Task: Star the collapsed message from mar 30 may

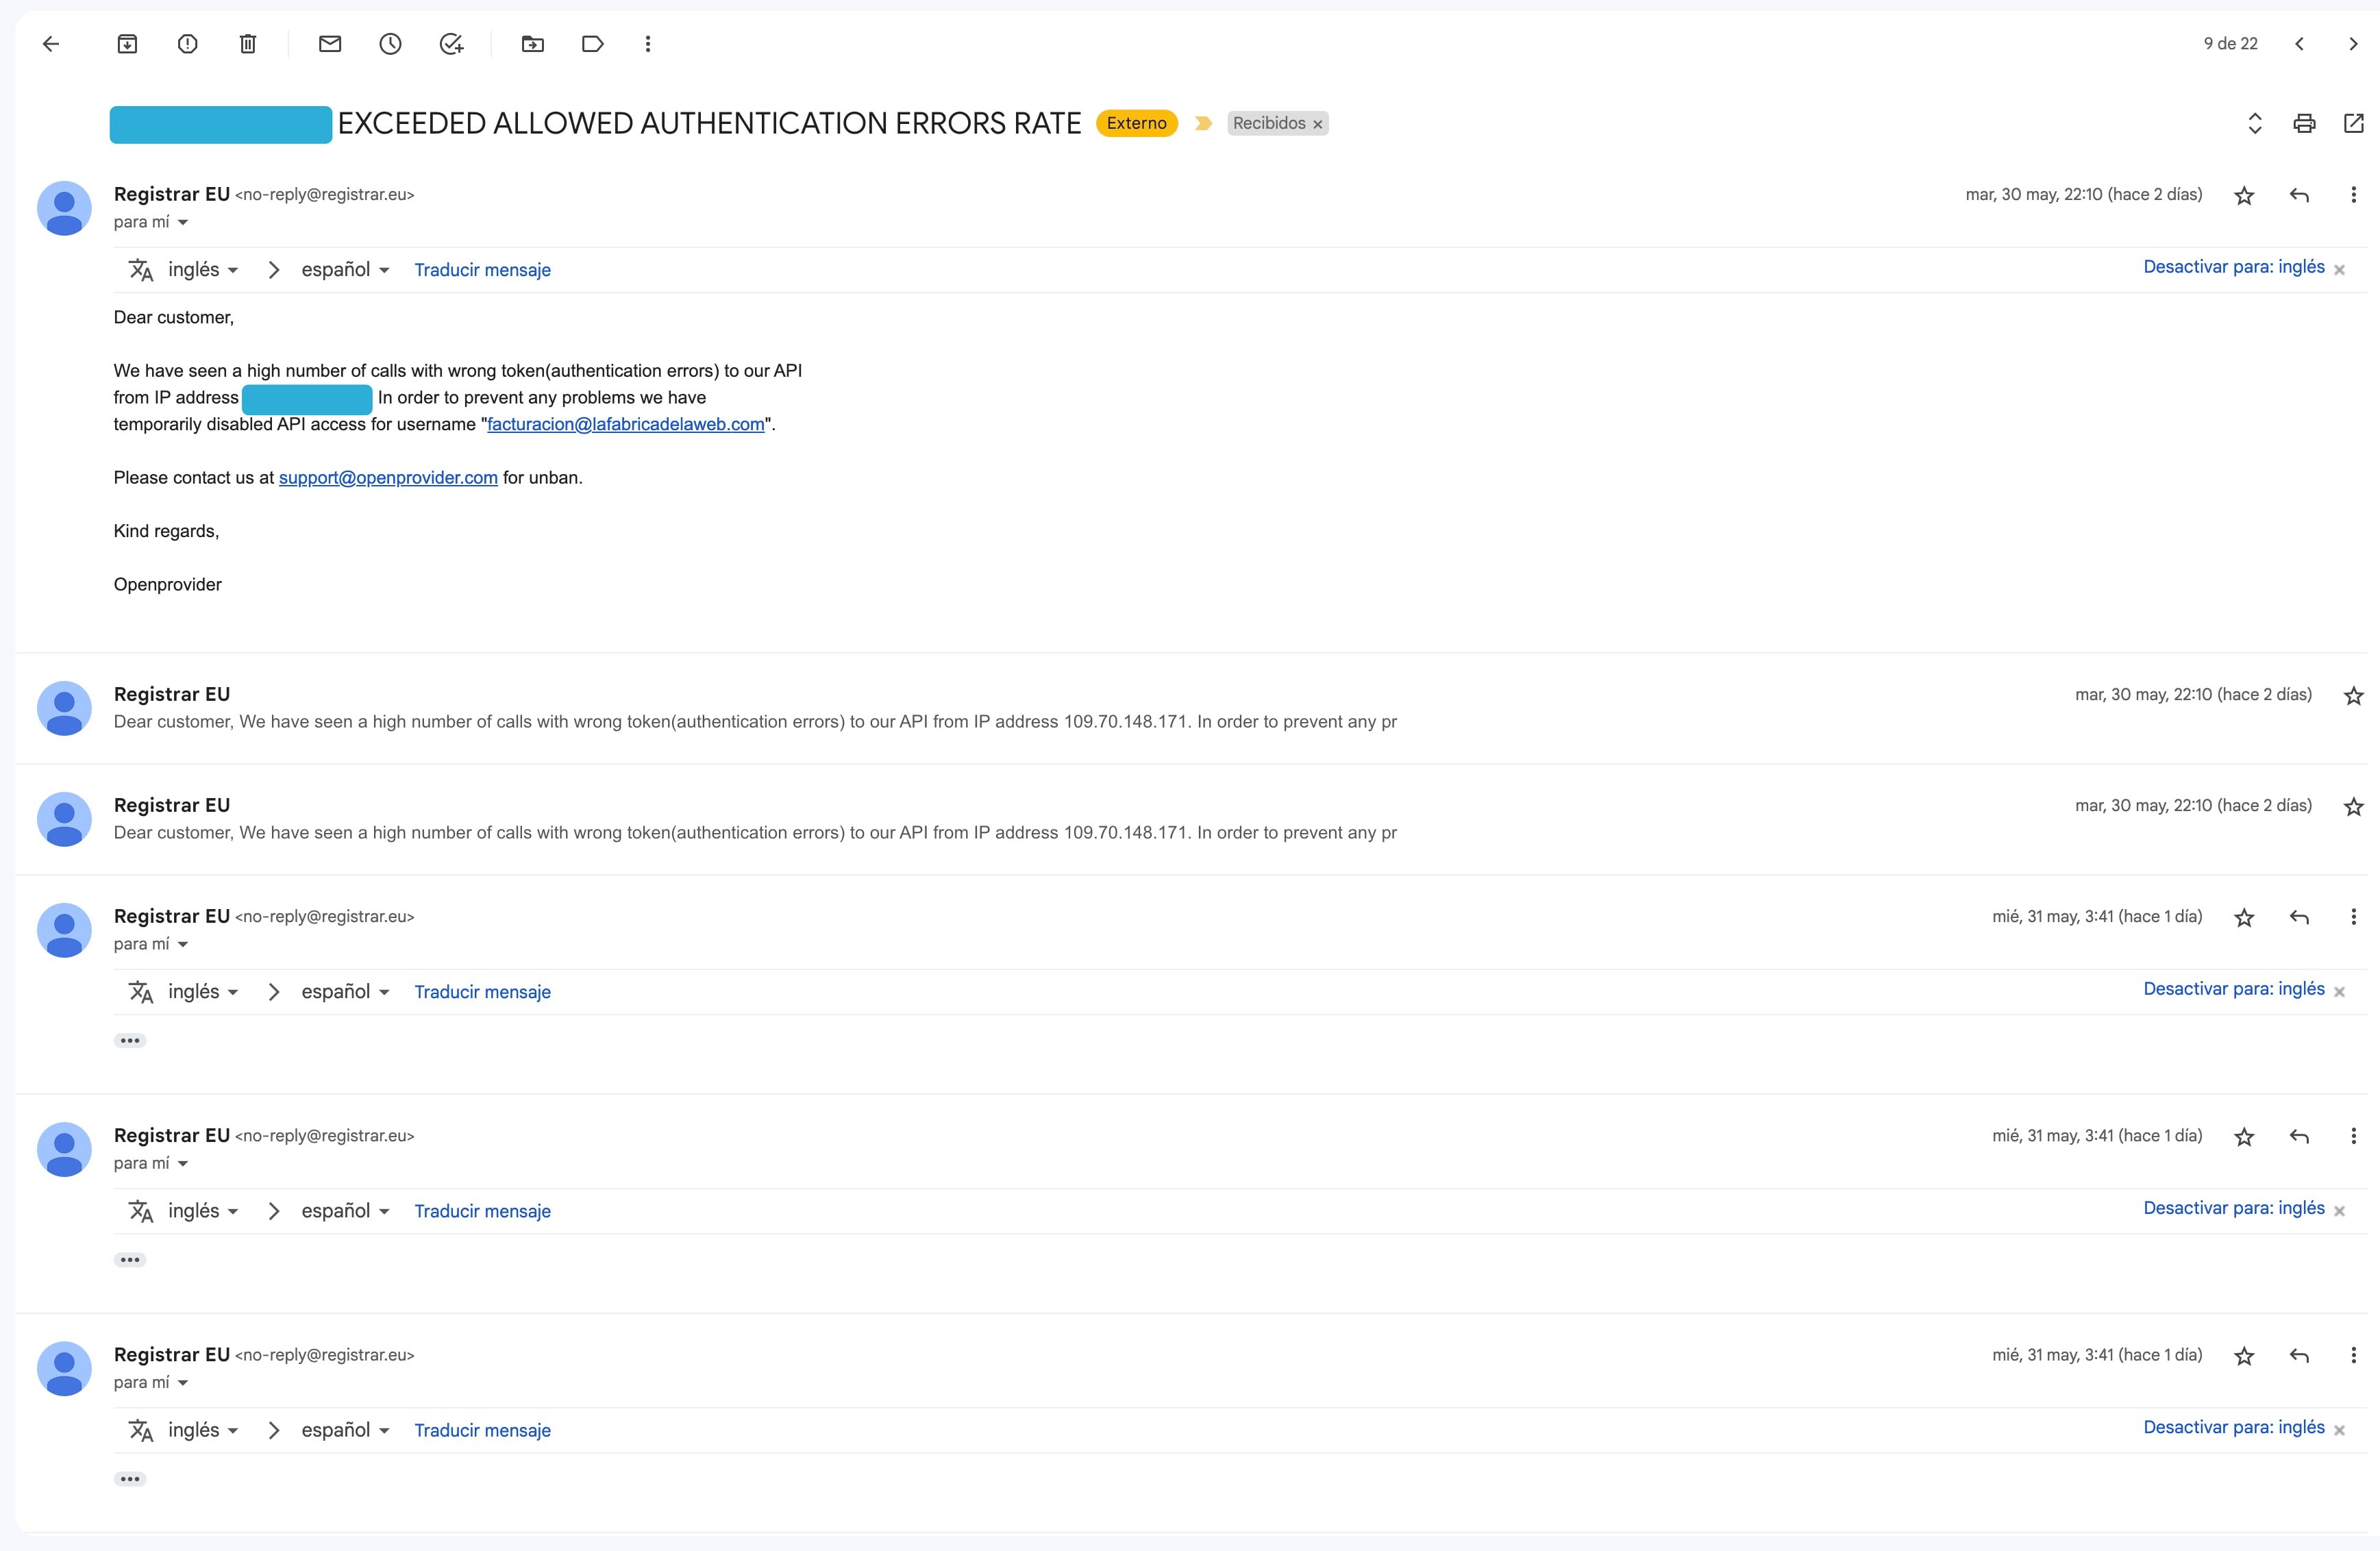Action: point(2354,694)
